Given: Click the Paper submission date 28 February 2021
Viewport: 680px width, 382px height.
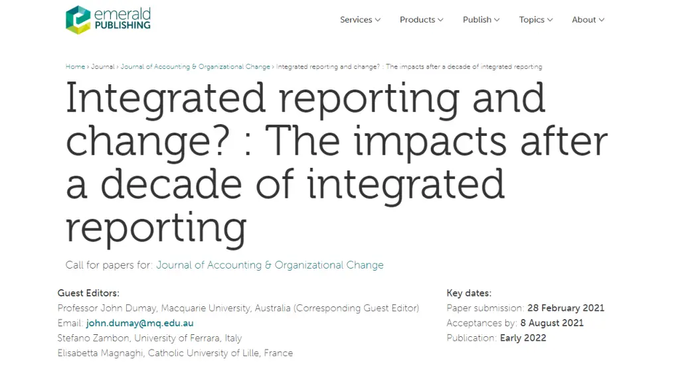Looking at the screenshot, I should [x=566, y=308].
